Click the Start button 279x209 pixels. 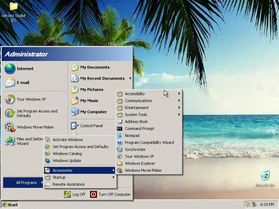tap(10, 205)
